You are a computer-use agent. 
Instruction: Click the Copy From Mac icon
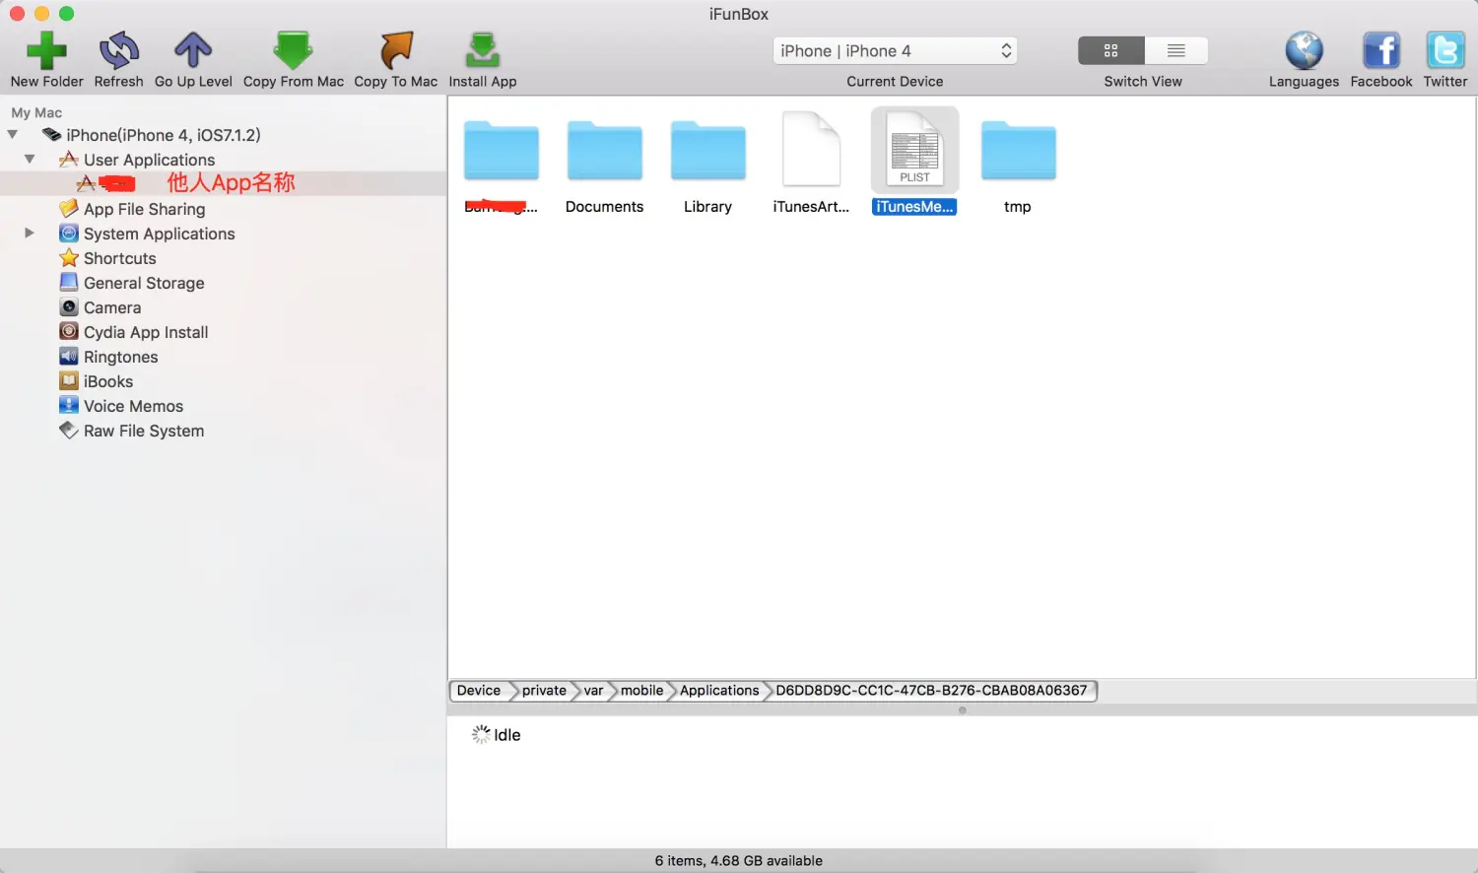click(x=293, y=50)
